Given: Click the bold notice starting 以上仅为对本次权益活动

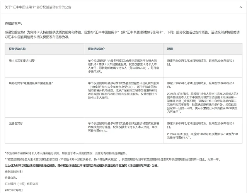Looking at the screenshot, I should point(82,166).
